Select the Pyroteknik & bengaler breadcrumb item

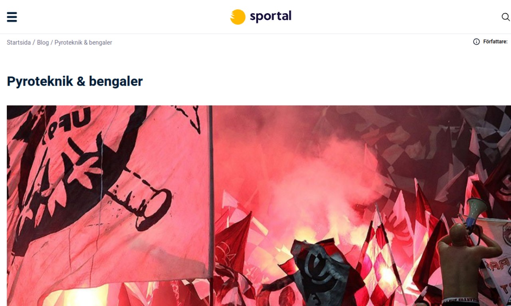(83, 42)
